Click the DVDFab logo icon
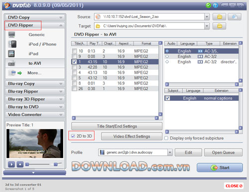Image resolution: width=249 pixels, height=192 pixels. 7,5
